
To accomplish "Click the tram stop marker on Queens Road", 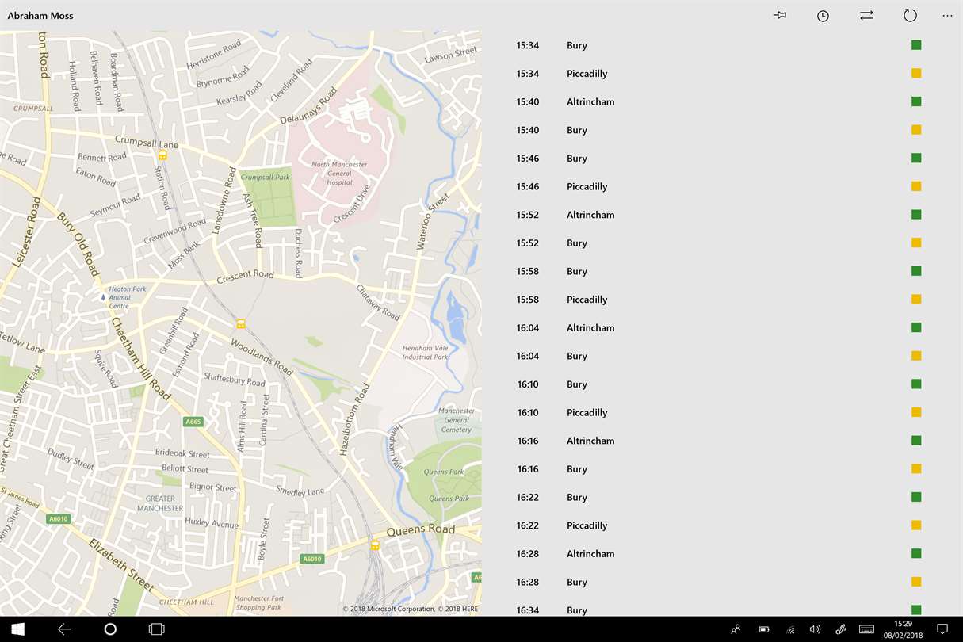I will pos(375,545).
